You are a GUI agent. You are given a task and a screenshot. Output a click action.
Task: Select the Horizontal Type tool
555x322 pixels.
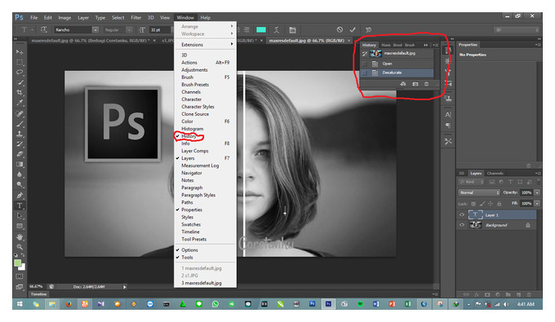(x=20, y=205)
